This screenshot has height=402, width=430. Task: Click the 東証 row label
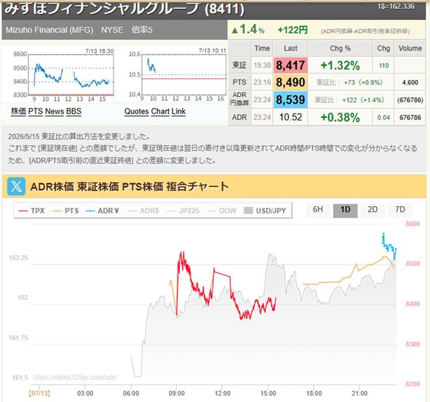pos(240,65)
